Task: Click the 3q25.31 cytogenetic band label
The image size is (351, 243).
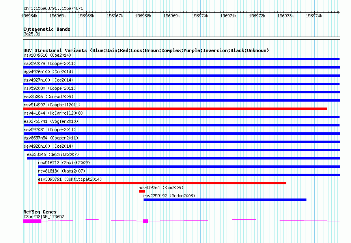Action: pos(32,34)
